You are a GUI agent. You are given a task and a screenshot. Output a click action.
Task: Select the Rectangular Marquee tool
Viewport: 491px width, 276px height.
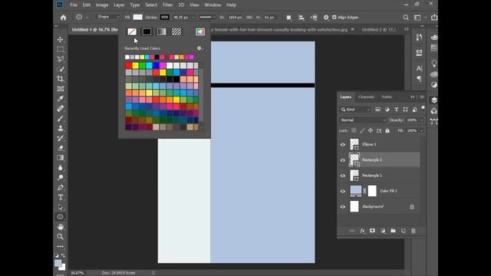pos(61,49)
